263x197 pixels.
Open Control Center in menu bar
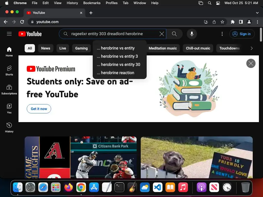pos(218,3)
